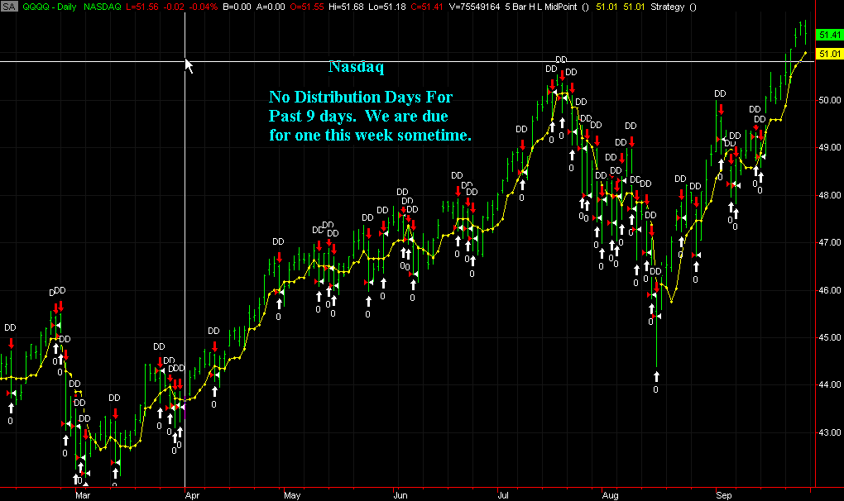The image size is (844, 501).
Task: Click the Hi=51.68 high value
Action: (x=347, y=7)
